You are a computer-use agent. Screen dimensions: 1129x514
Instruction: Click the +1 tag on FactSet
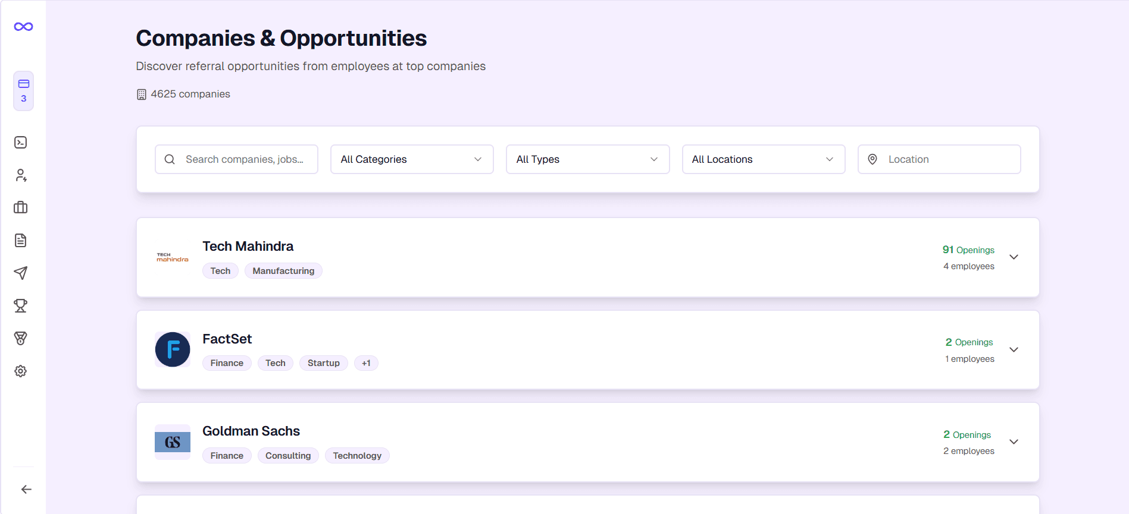click(366, 363)
